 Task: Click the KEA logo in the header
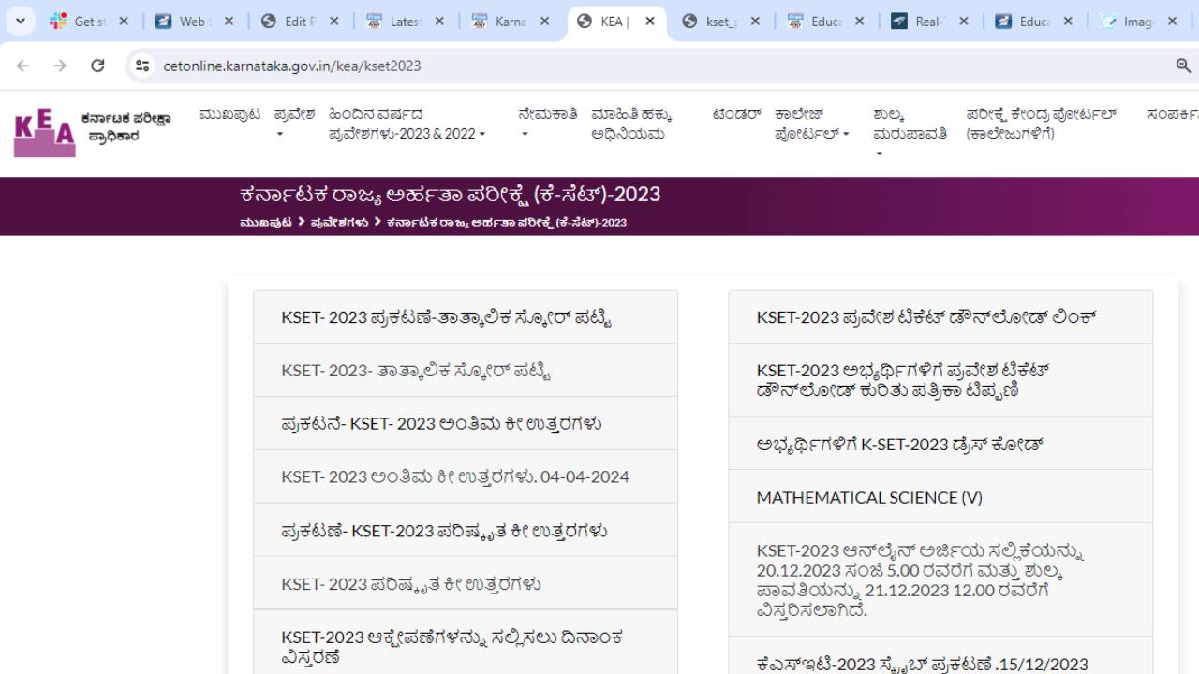(45, 134)
